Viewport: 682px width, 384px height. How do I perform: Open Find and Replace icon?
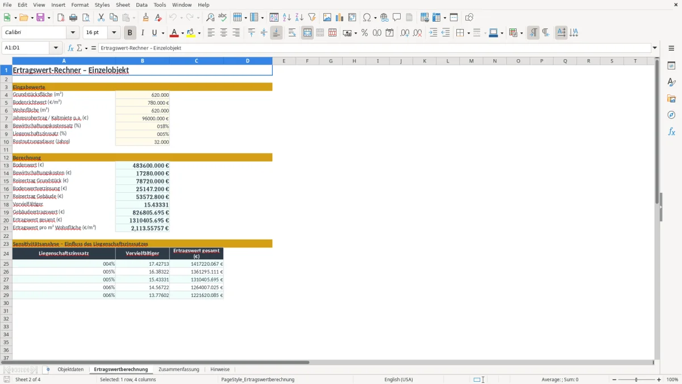pyautogui.click(x=210, y=18)
